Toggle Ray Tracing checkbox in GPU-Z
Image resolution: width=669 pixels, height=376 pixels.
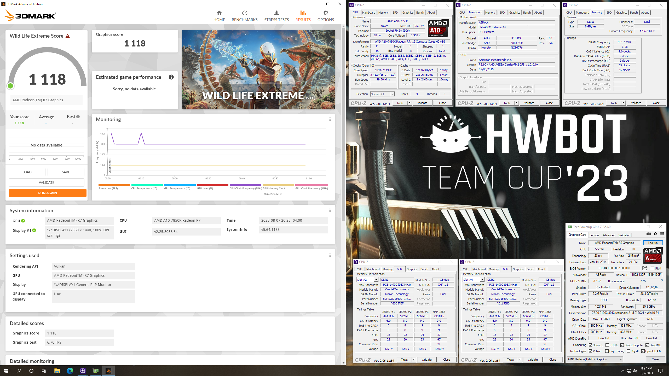607,351
